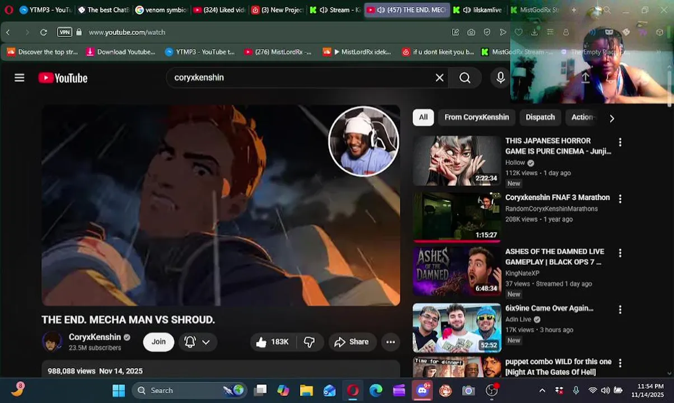674x403 pixels.
Task: Switch to YTMP3 browser tab
Action: [x=46, y=10]
